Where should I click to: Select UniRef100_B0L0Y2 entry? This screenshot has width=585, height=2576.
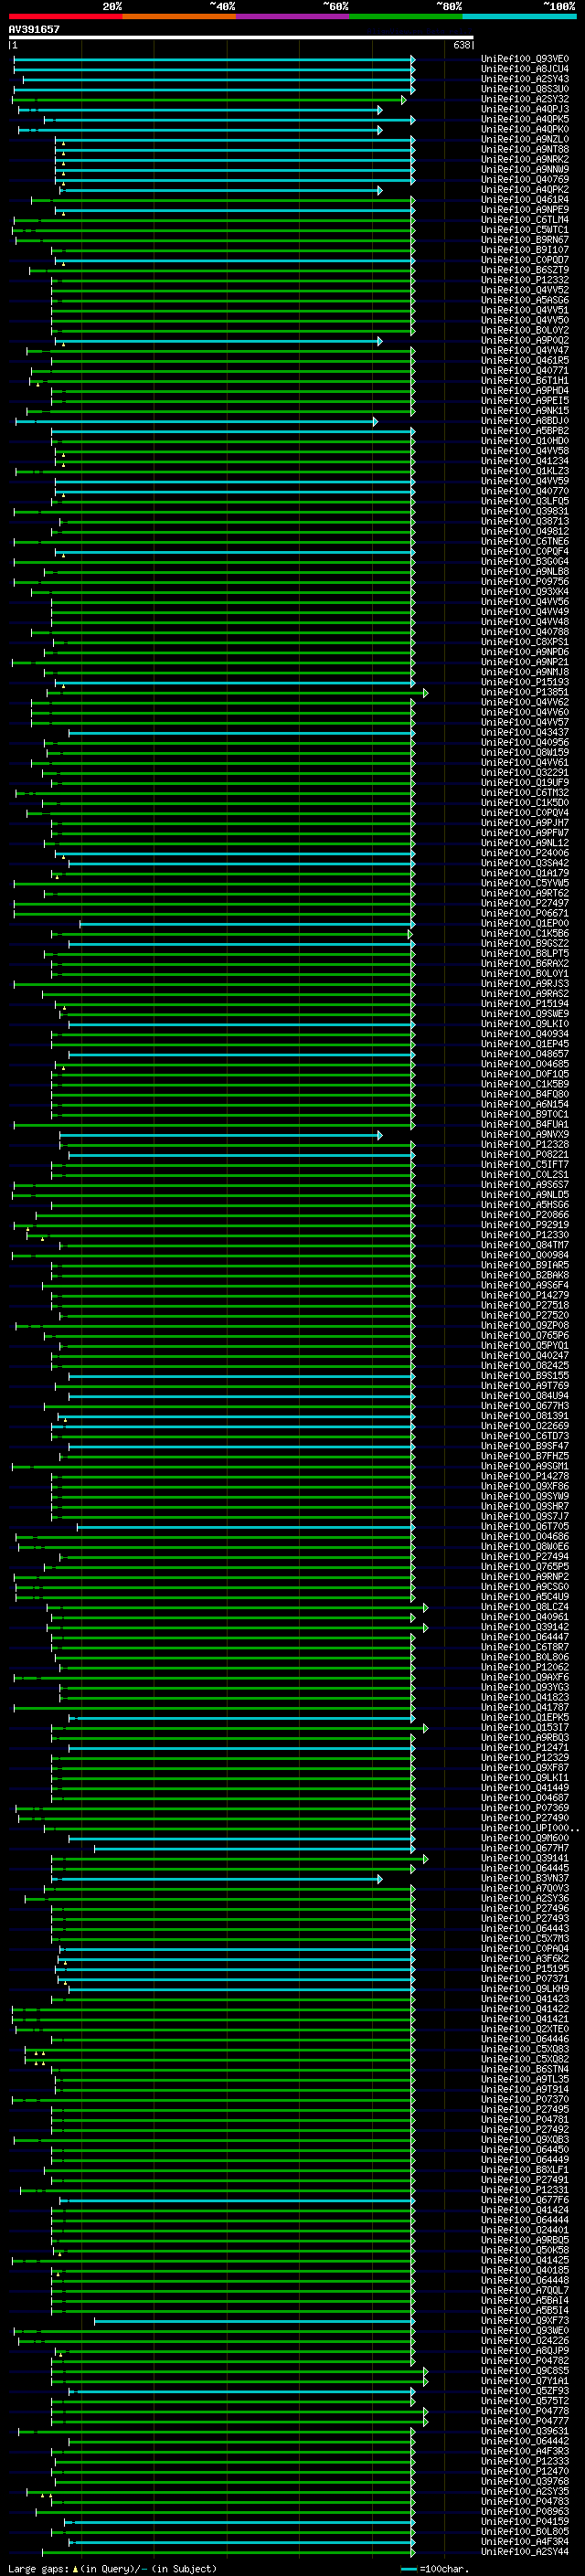[x=525, y=330]
